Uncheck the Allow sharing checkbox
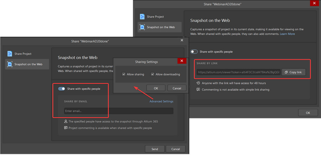The height and width of the screenshot is (155, 321). (124, 74)
